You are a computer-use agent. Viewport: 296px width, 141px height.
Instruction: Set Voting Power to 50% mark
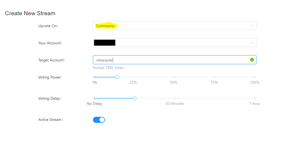[174, 77]
